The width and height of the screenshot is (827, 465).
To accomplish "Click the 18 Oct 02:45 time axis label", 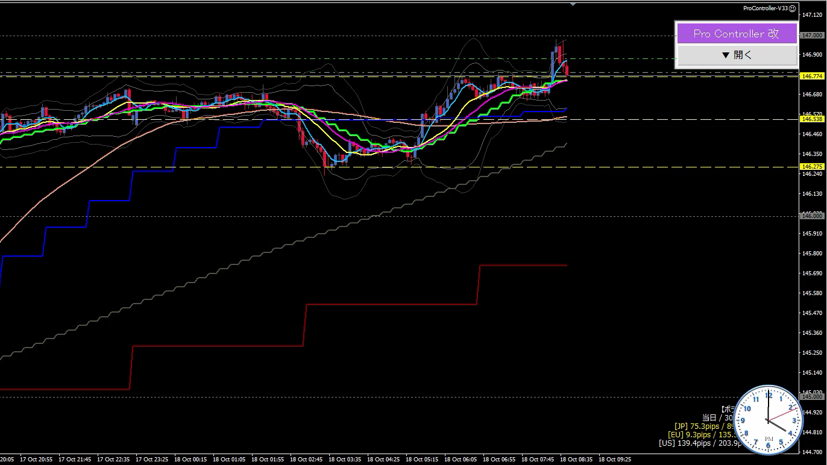I will click(306, 459).
